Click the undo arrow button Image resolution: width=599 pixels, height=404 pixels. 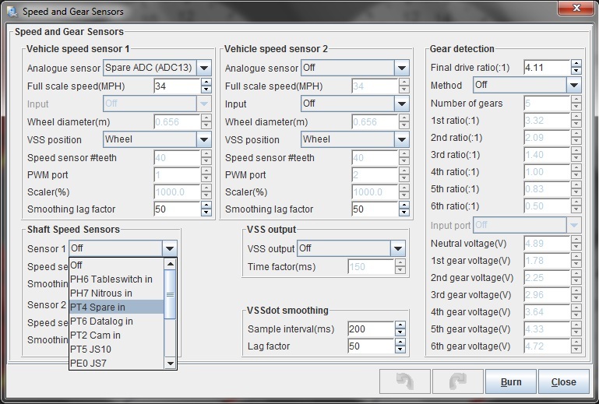[x=404, y=382]
